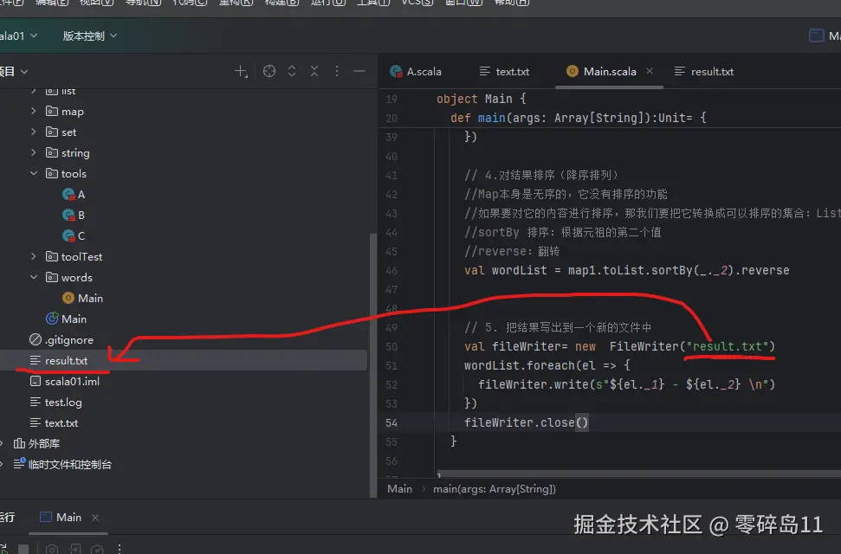Click the Main object icon under words

(68, 298)
